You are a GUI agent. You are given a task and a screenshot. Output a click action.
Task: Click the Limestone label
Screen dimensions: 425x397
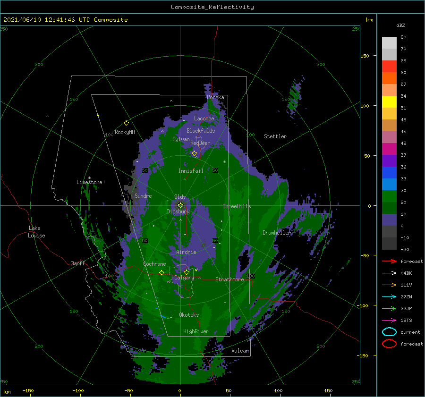pos(89,182)
